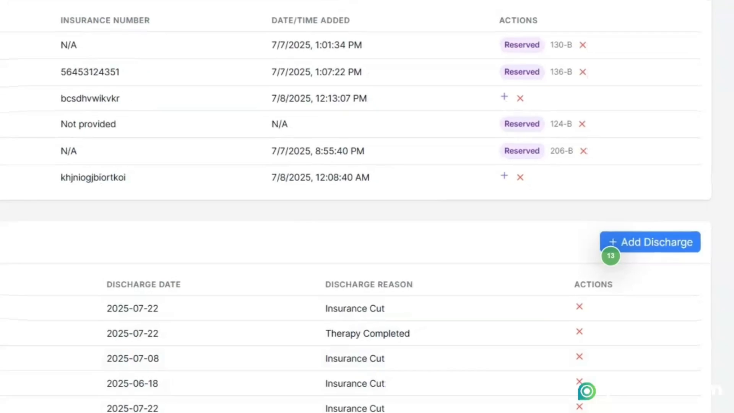Click the Reserved badge for bed 136-B
Viewport: 734px width, 413px height.
(522, 72)
